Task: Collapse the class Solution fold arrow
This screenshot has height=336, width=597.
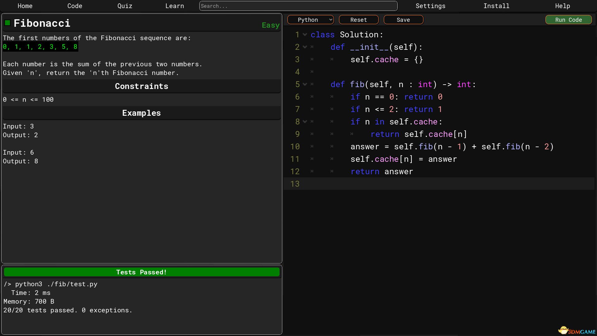Action: [x=305, y=35]
